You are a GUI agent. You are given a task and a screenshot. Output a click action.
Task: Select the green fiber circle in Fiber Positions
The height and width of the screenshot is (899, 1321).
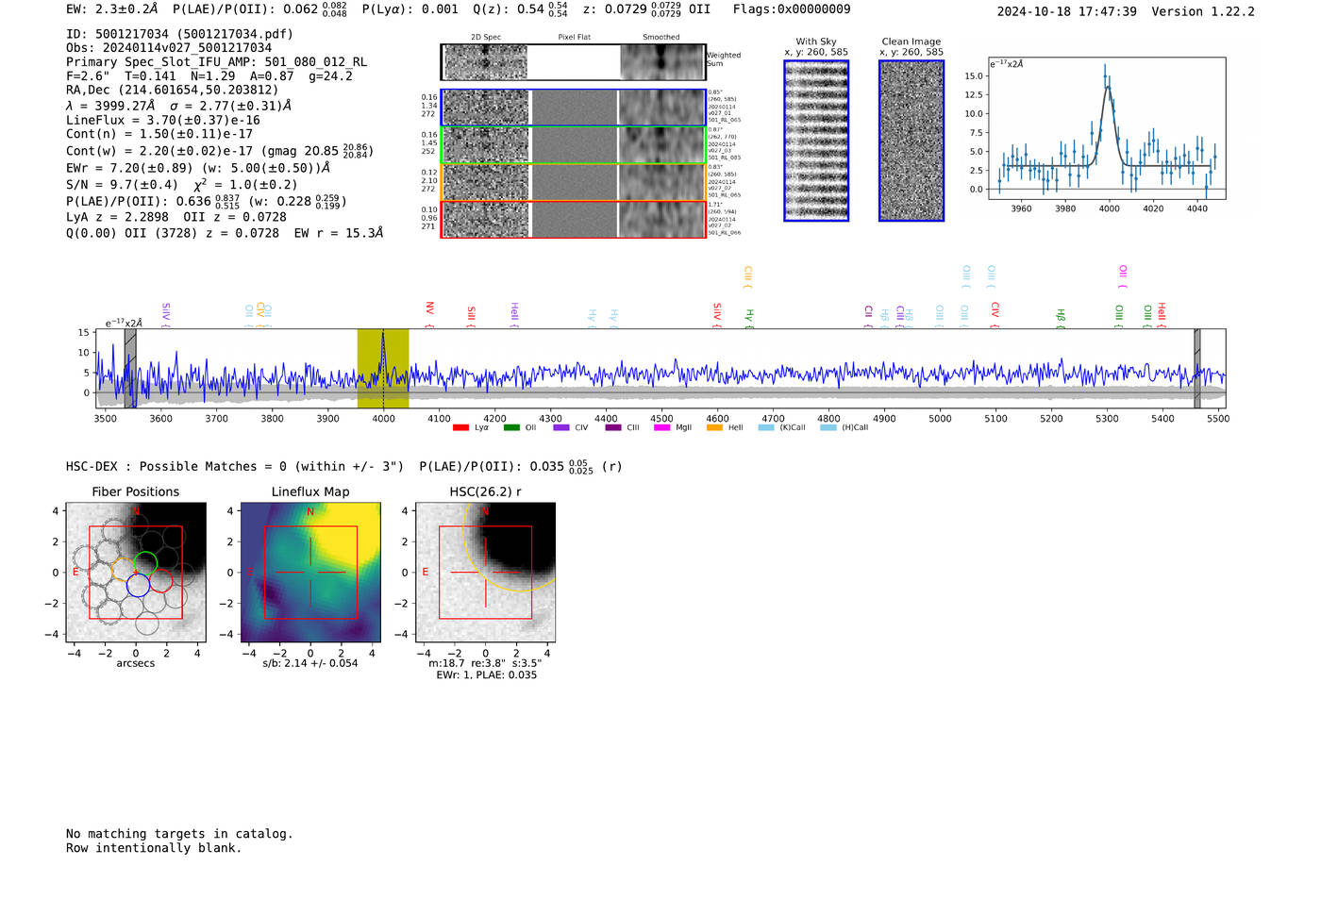click(x=145, y=564)
